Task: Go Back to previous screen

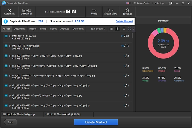Action: click(x=11, y=122)
